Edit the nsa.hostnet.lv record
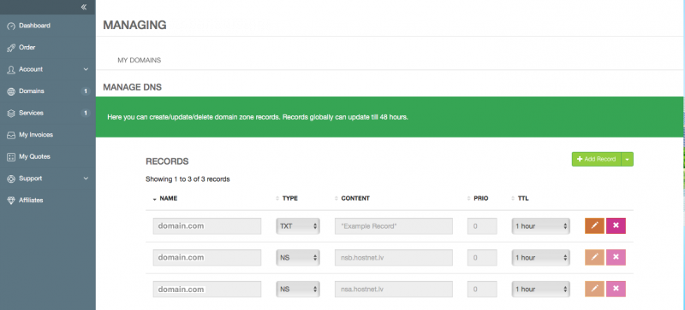Viewport: 685px width, 310px height. [594, 289]
